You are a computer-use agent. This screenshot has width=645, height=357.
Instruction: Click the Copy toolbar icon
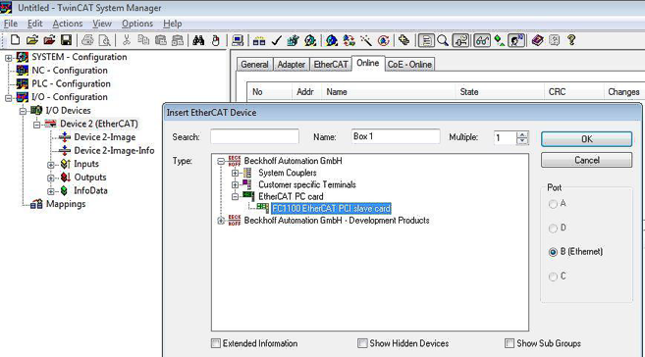pos(143,40)
